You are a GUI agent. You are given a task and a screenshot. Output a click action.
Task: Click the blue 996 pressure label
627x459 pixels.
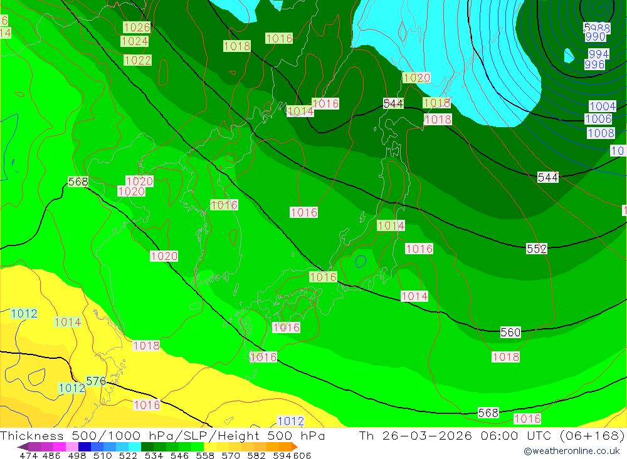click(x=594, y=64)
